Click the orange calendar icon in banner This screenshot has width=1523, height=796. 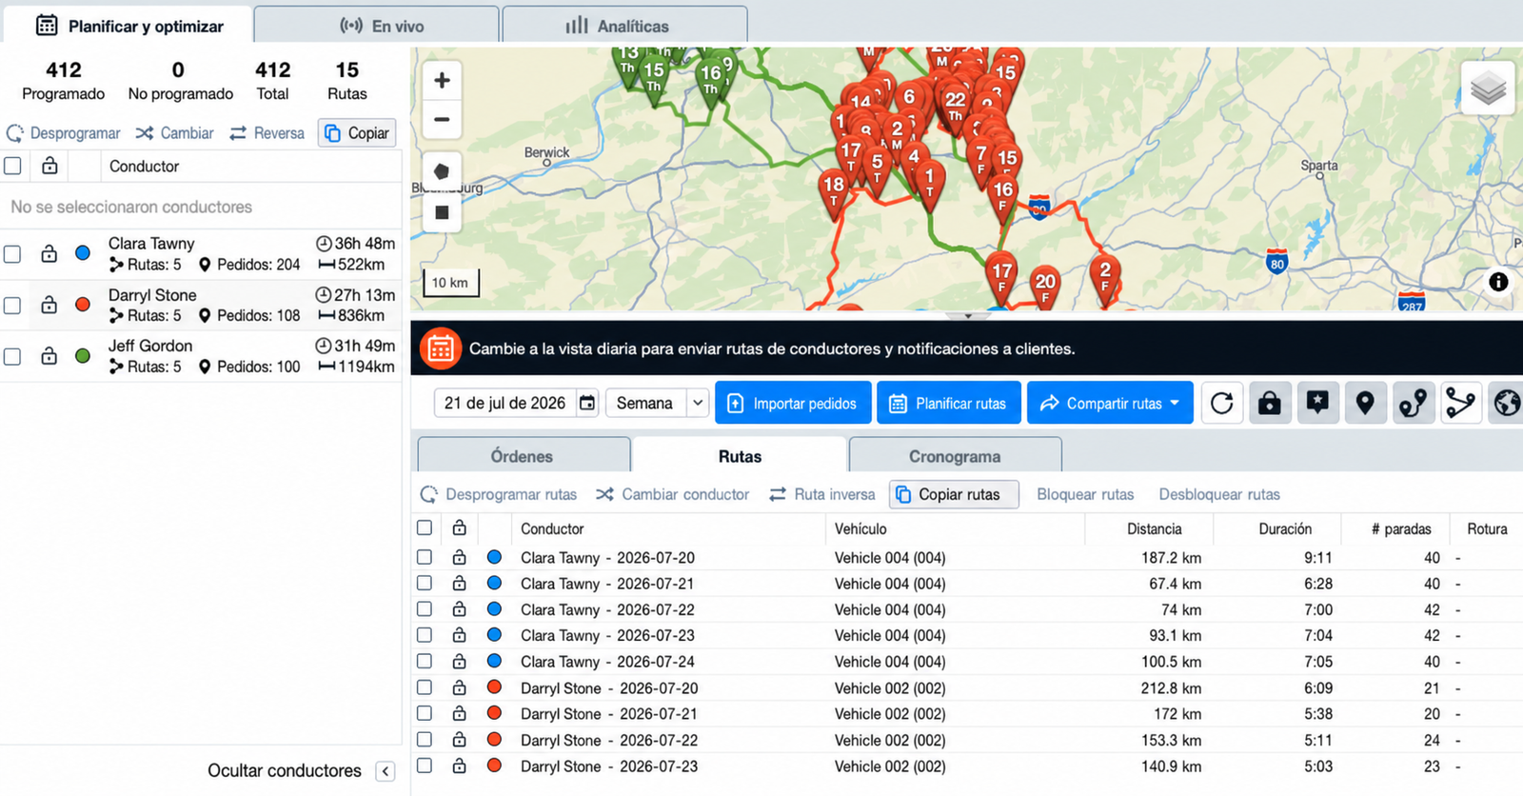[x=441, y=348]
